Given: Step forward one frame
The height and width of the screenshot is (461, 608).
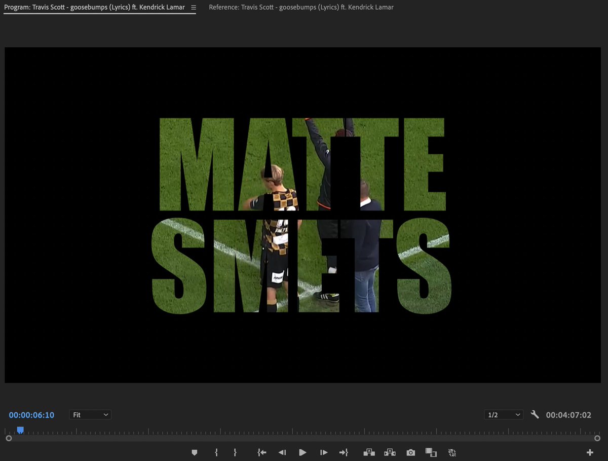Looking at the screenshot, I should click(x=324, y=452).
